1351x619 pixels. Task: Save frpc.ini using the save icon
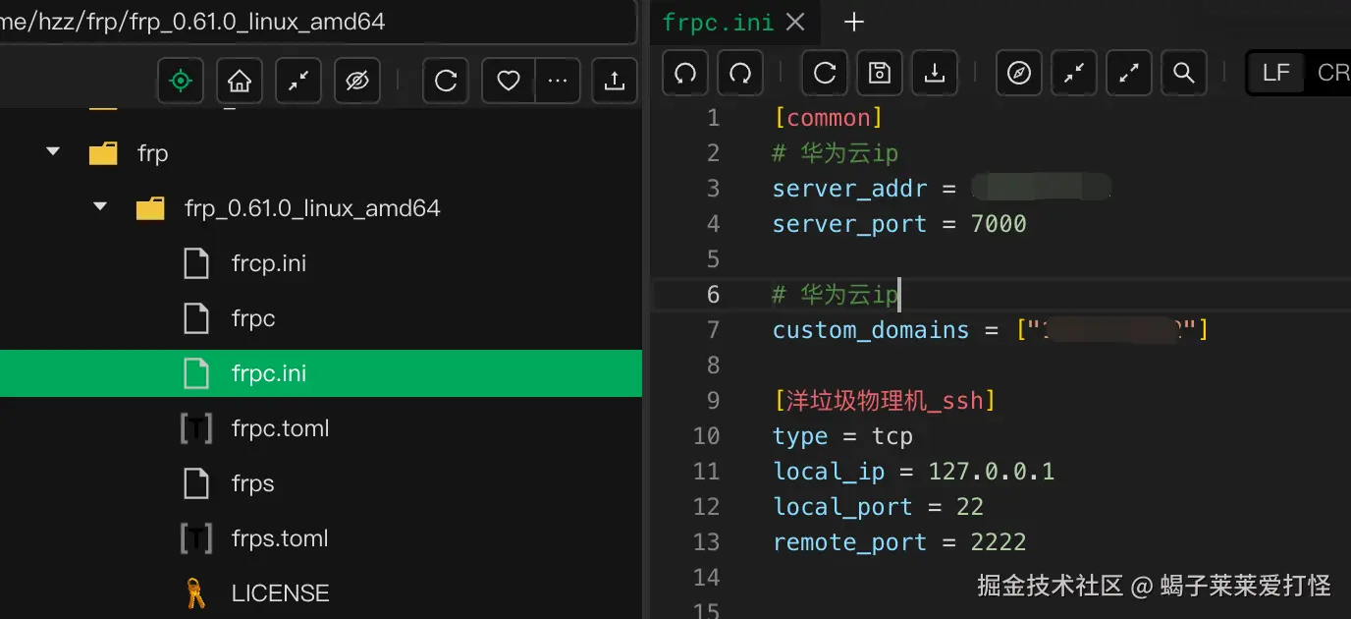880,74
